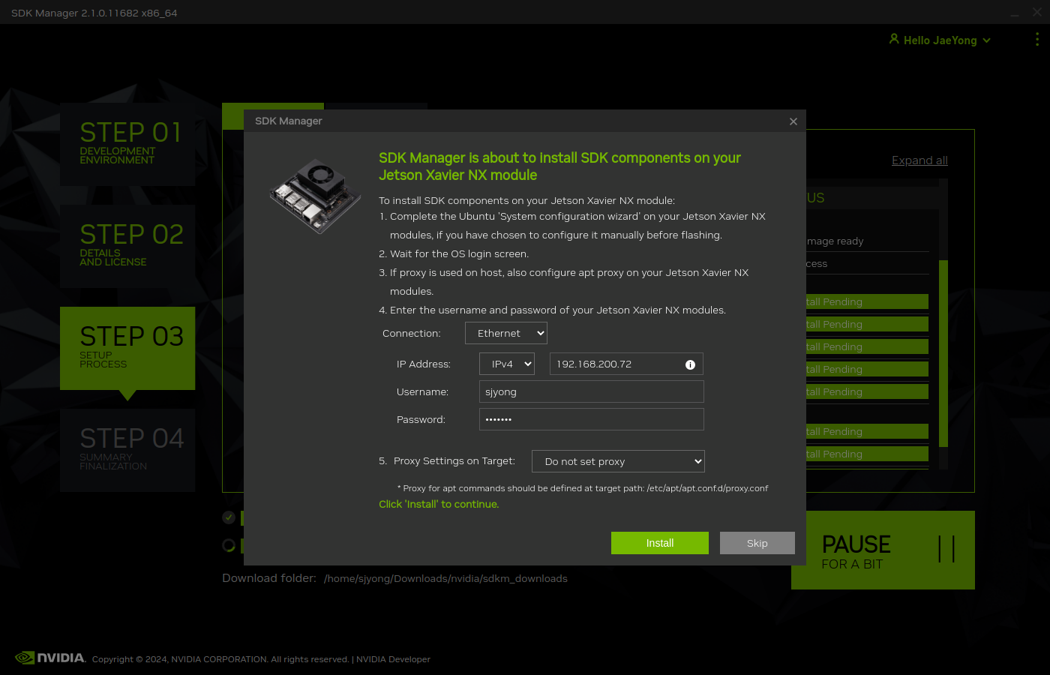This screenshot has height=675, width=1050.
Task: Click the download folder path text
Action: pos(445,578)
